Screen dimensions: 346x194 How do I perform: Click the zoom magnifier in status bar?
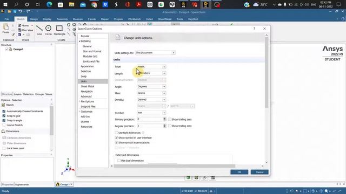327,191
